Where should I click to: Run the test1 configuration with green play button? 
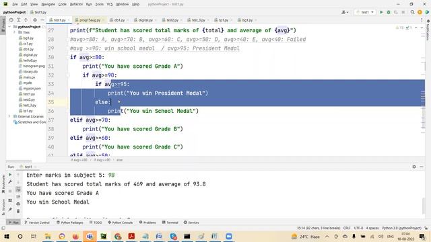(381, 12)
